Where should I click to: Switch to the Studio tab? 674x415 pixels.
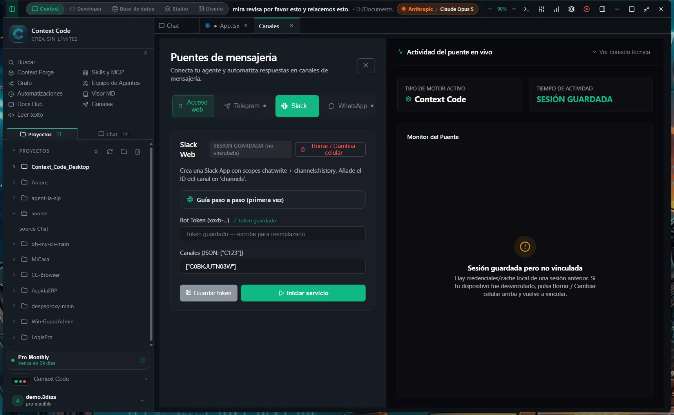176,9
